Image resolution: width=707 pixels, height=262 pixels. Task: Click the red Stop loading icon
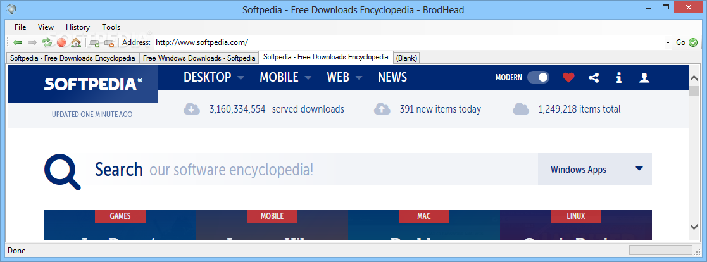[x=61, y=42]
